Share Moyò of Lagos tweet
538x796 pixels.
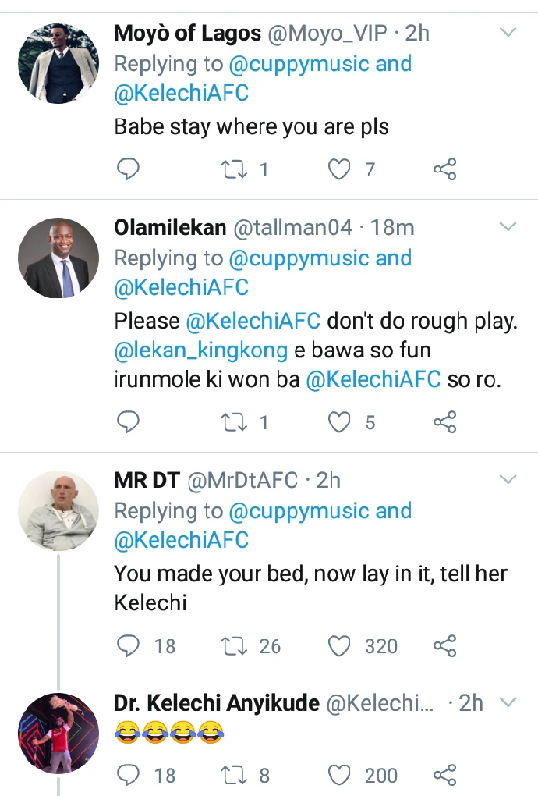444,169
